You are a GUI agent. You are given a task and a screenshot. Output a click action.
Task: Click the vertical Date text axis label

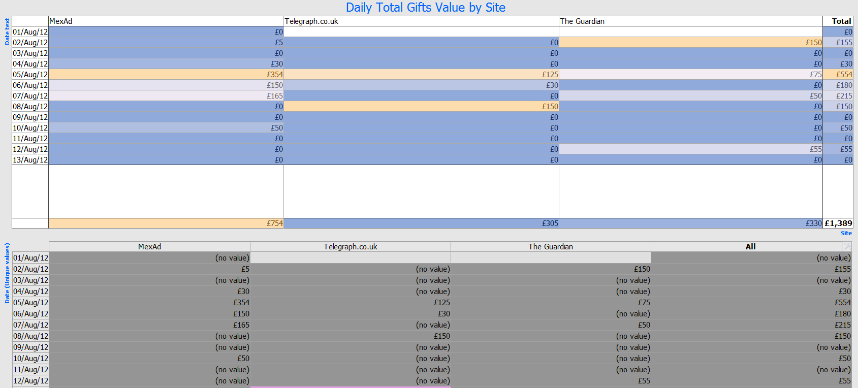click(7, 31)
